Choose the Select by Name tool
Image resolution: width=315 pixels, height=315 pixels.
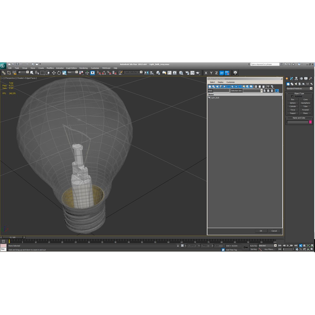coord(37,73)
